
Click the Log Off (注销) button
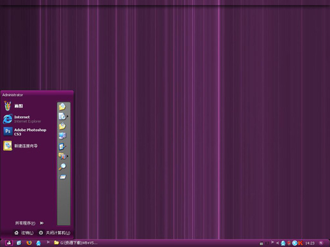pos(24,233)
